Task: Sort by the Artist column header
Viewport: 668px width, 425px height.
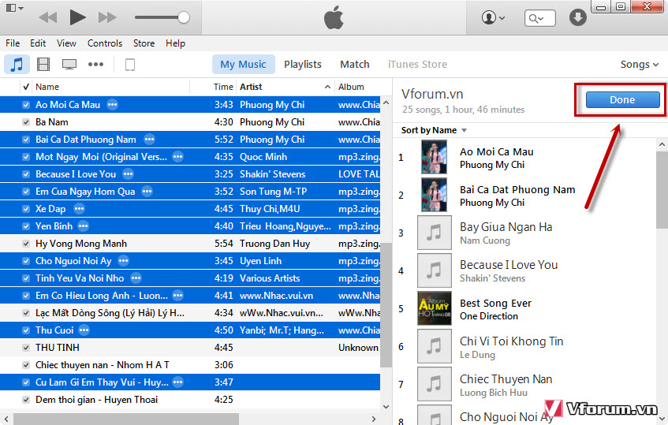Action: pos(285,87)
